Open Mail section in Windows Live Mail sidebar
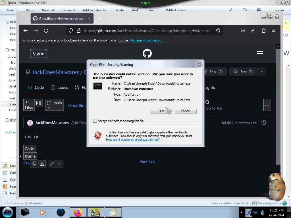 [x=10, y=166]
